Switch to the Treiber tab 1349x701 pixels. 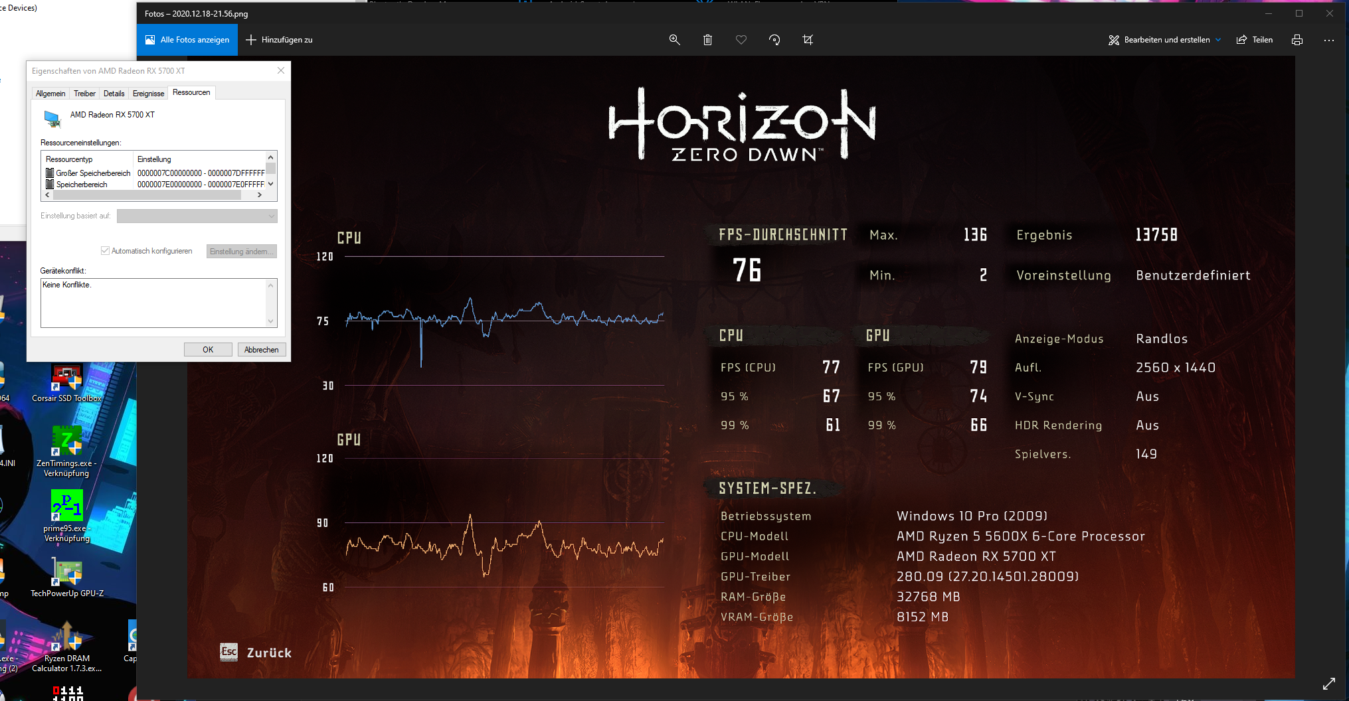(84, 93)
